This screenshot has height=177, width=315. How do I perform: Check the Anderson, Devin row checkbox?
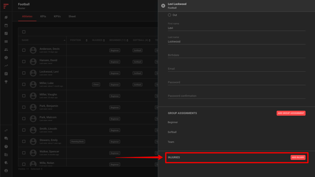tap(24, 50)
